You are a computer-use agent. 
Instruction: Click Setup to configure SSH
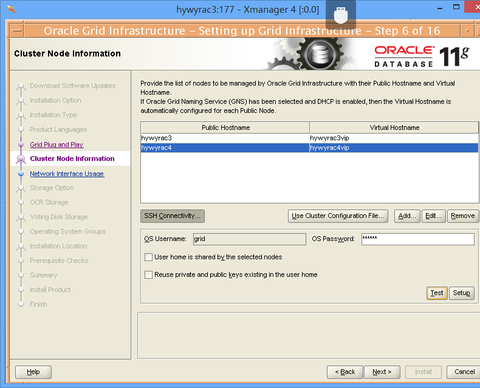pyautogui.click(x=461, y=293)
